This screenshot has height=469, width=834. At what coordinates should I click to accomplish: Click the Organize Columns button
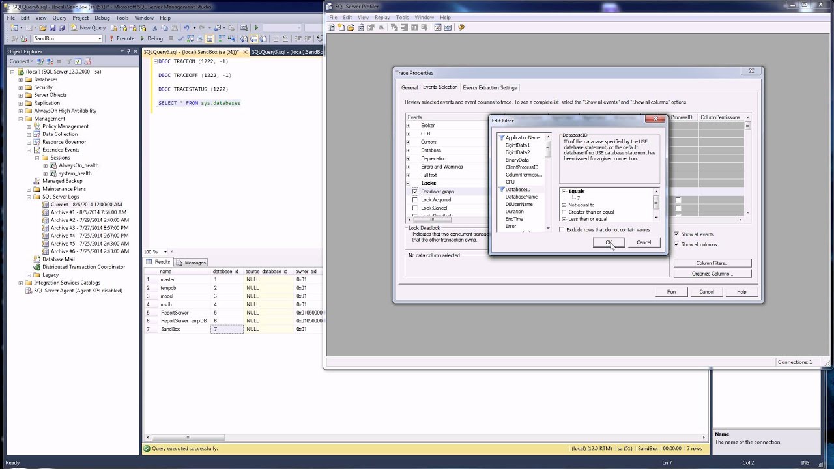(x=712, y=274)
